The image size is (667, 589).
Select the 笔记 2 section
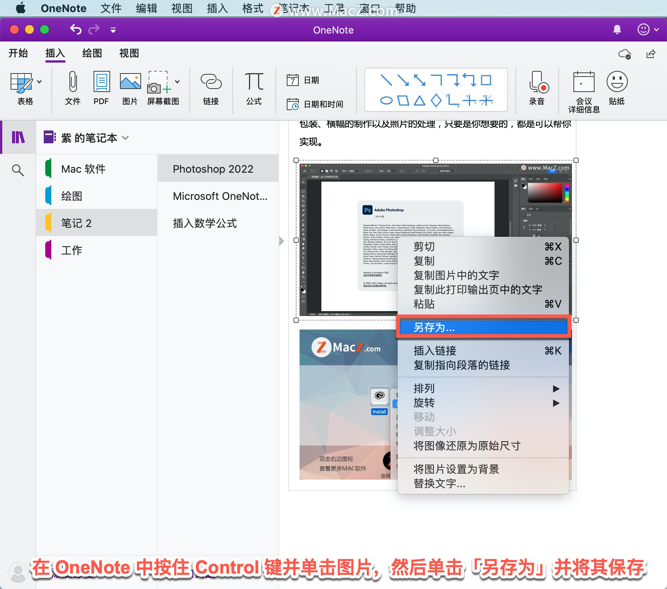coord(97,223)
